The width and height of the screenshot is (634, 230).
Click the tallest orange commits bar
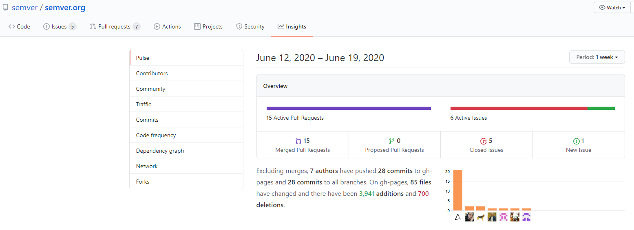click(x=458, y=190)
